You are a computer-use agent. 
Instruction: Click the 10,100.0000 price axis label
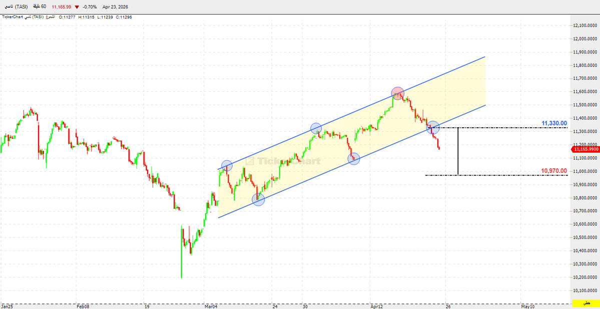(x=585, y=291)
